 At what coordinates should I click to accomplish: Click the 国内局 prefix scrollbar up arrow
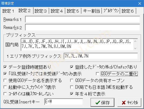[x=135, y=41]
